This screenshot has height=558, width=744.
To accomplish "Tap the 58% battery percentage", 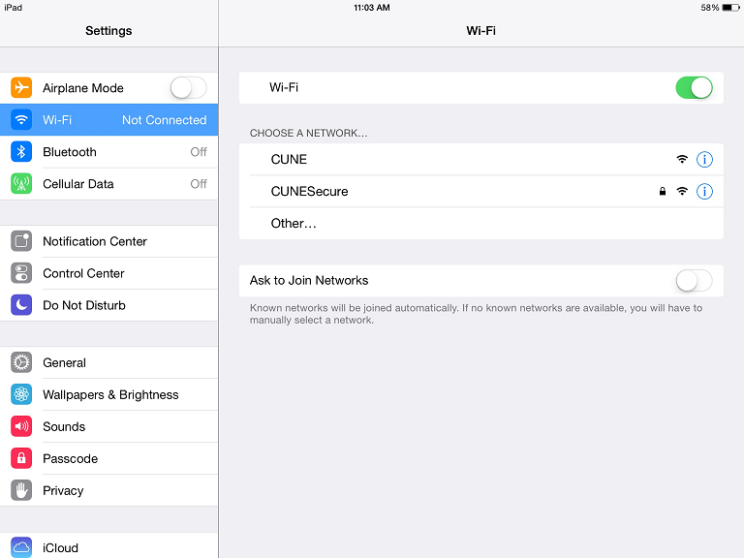I will coord(710,8).
